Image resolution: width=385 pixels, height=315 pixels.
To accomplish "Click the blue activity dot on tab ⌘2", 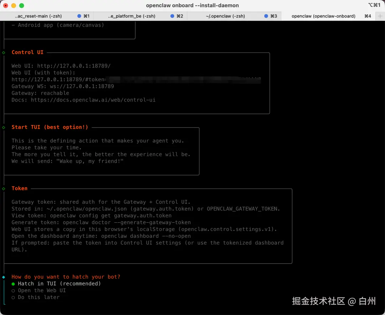I will coord(172,16).
